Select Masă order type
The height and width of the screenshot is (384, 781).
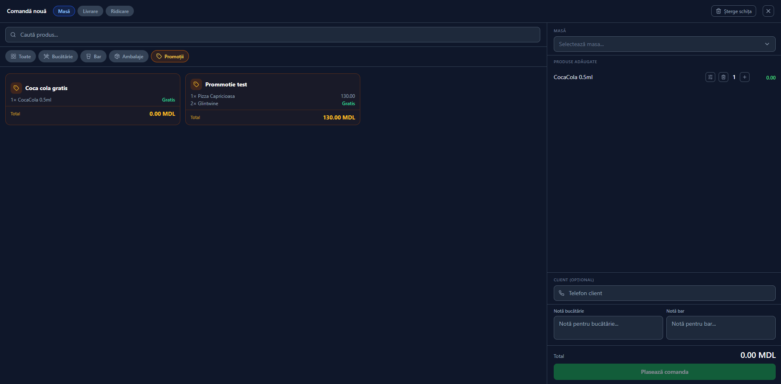(x=64, y=11)
